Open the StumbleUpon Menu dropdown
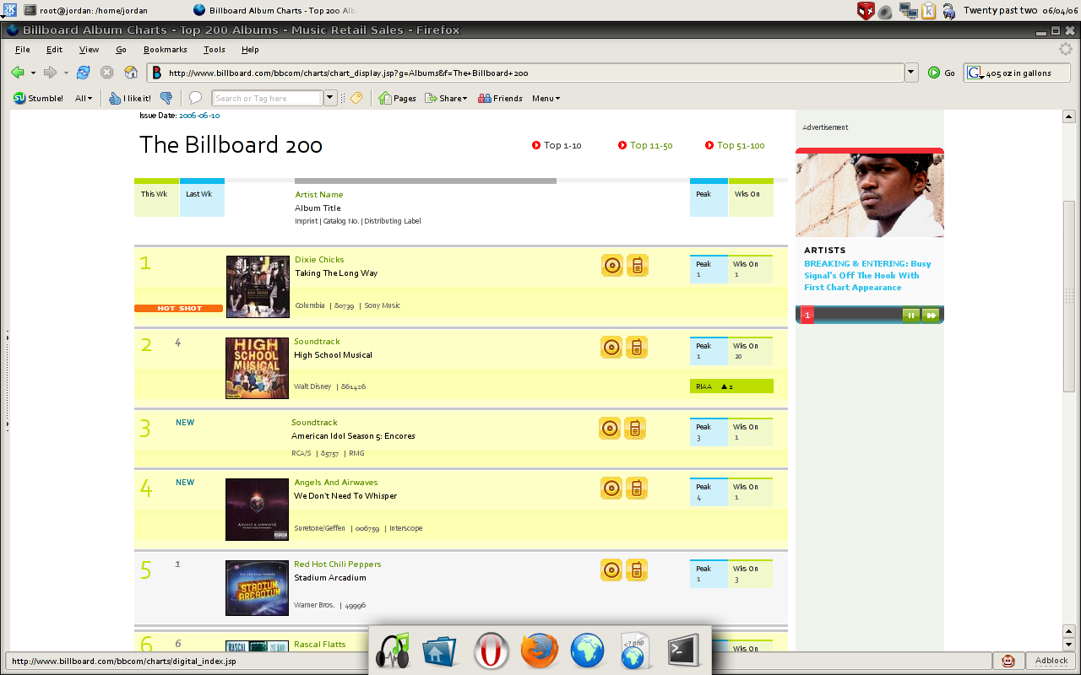 546,98
